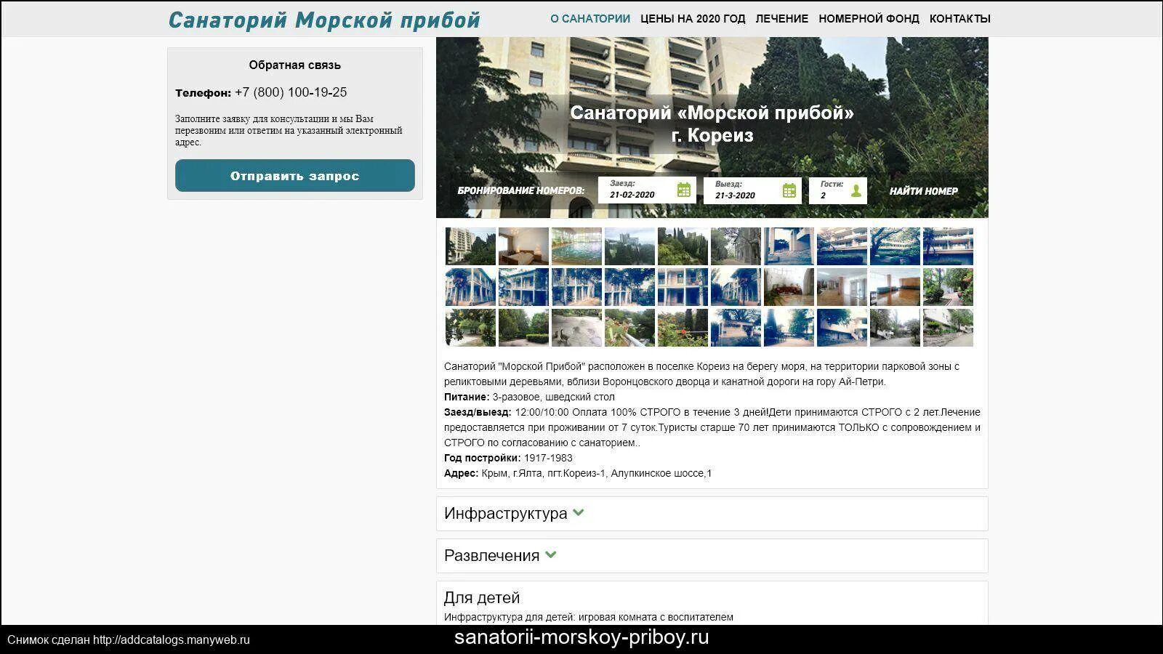Open the check-out date calendar icon

point(789,190)
